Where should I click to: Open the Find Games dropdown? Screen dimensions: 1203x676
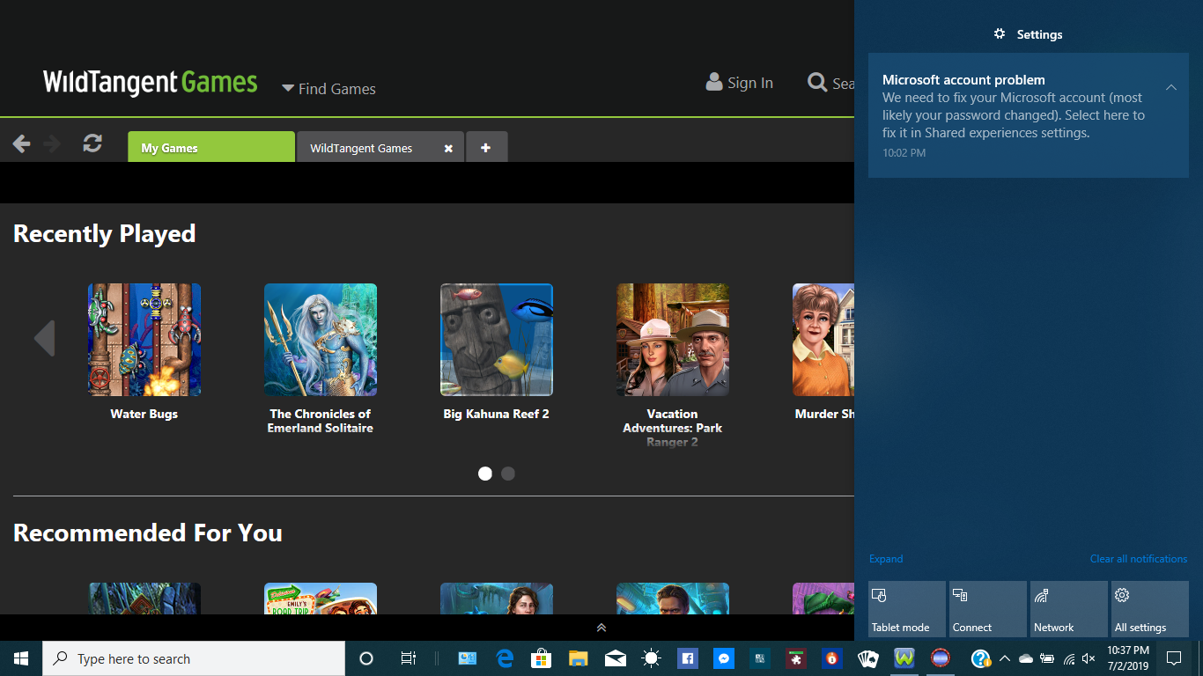click(x=328, y=89)
